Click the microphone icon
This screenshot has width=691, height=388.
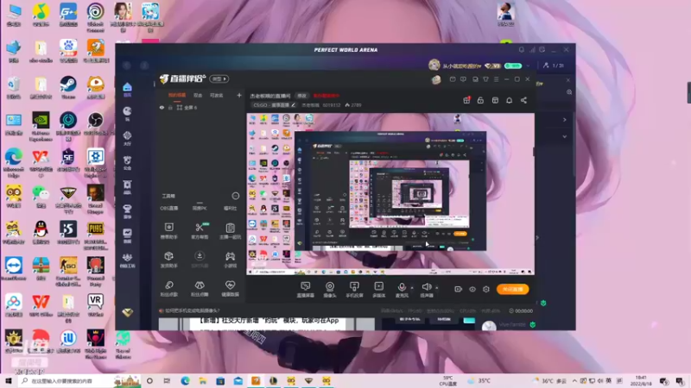[x=402, y=287]
